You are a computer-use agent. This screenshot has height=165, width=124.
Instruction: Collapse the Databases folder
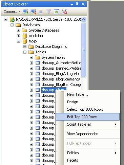tap(12, 25)
